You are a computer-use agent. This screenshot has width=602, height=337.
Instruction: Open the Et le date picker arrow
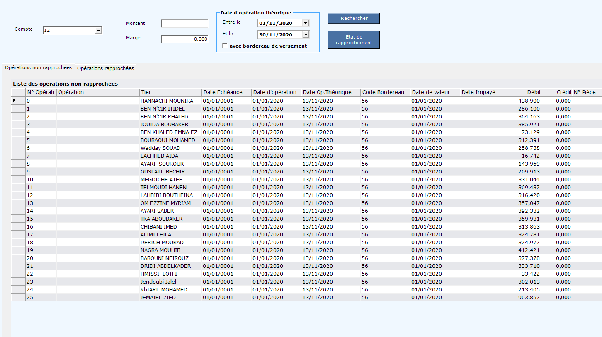point(306,35)
